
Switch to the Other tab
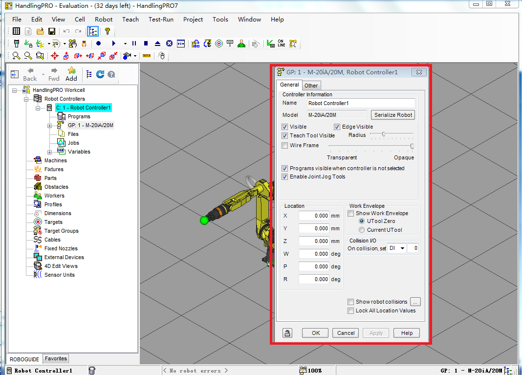tap(311, 86)
